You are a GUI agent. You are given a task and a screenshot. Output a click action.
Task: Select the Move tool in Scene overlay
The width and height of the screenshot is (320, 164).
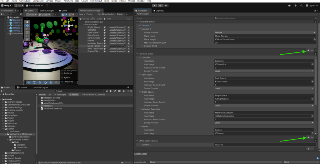tap(27, 25)
